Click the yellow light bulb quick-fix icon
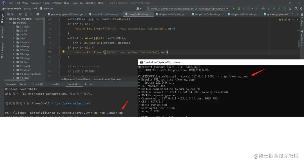The image size is (304, 164). (63, 52)
